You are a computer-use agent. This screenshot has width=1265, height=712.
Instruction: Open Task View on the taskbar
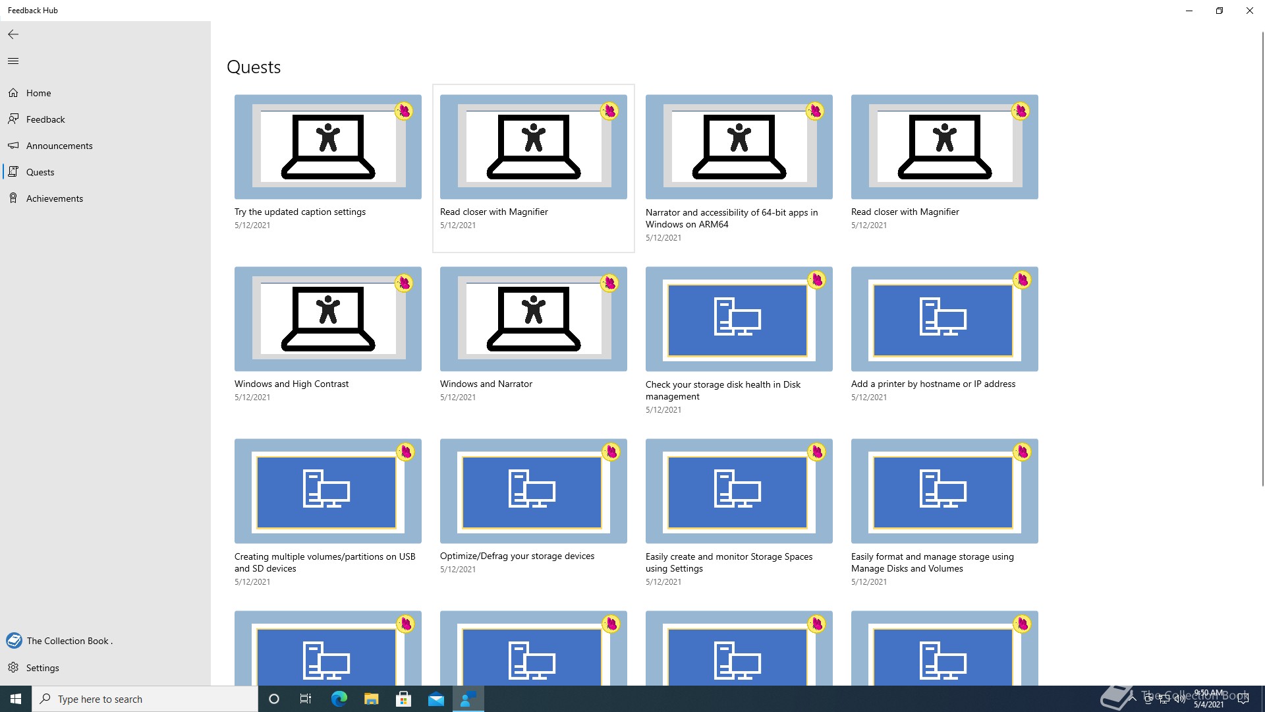point(306,699)
